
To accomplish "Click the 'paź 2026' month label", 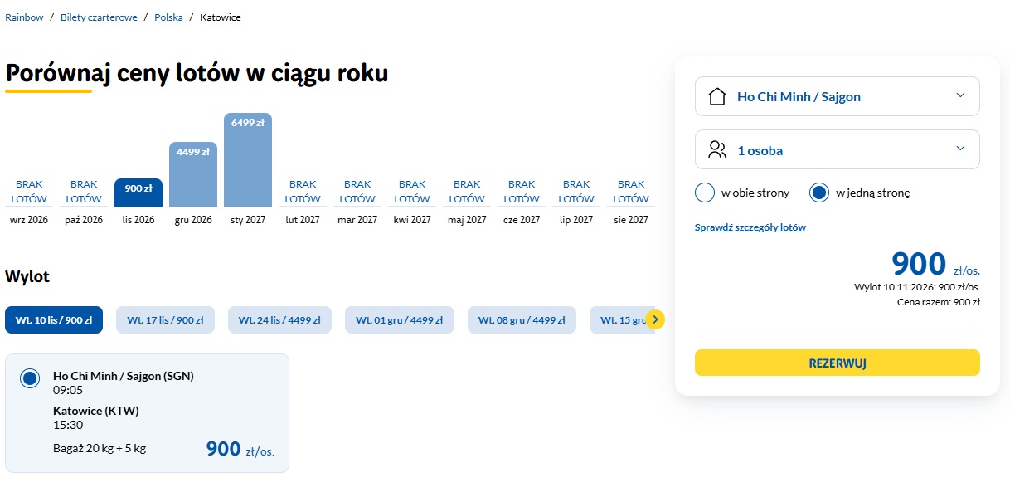I will [x=84, y=220].
